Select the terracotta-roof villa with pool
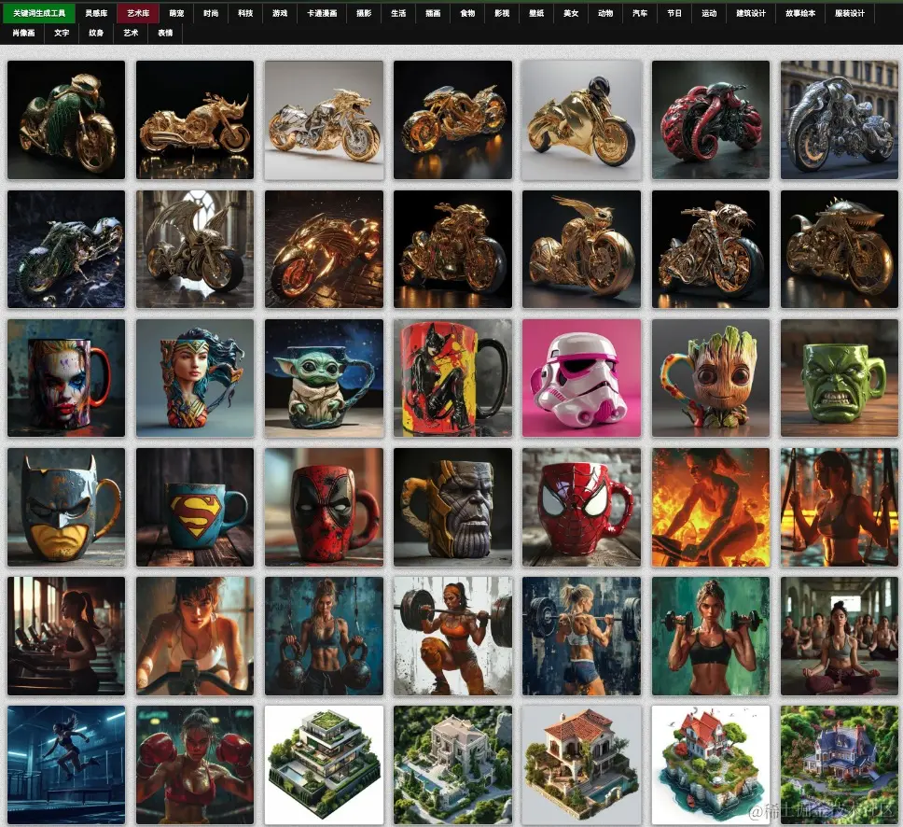Viewport: 903px width, 827px height. click(x=582, y=765)
